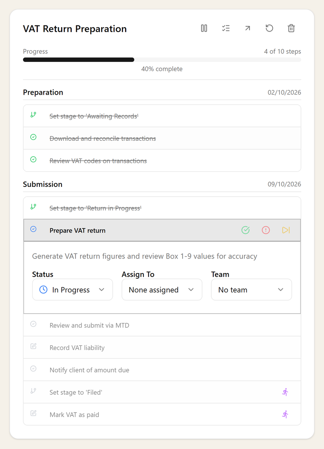Click the Download and reconcile transactions step
The width and height of the screenshot is (324, 449).
click(162, 138)
